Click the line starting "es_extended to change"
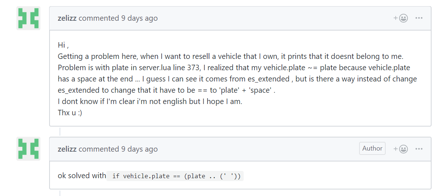 coord(166,90)
